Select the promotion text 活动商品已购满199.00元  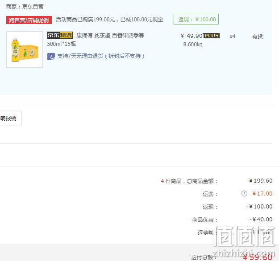85,20
